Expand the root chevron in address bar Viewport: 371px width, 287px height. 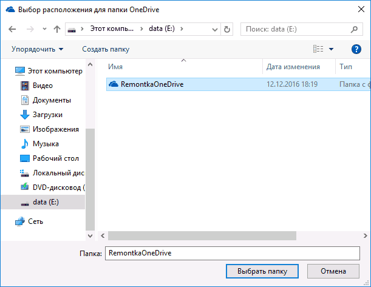[x=82, y=29]
